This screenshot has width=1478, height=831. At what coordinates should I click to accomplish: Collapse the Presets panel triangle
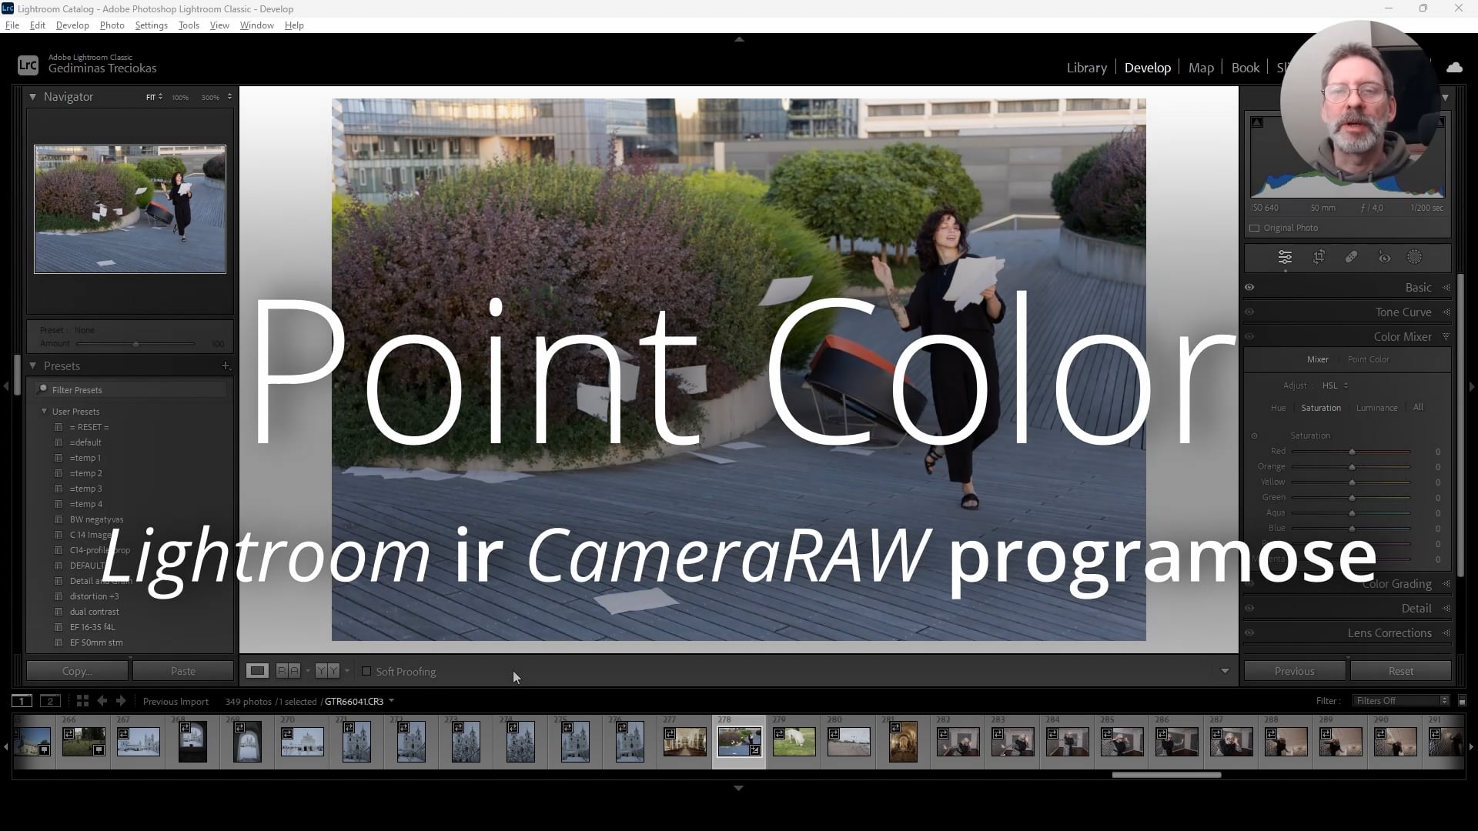pos(32,366)
